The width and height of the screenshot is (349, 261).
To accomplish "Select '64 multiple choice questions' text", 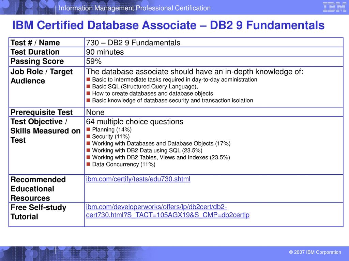I will click(135, 122).
